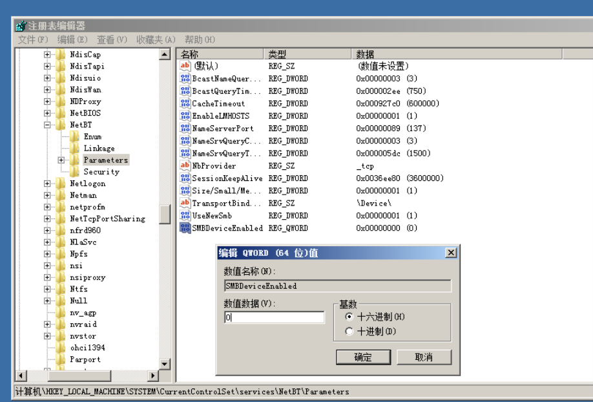Click the BcastNameQuer... DWORD value icon
The image size is (593, 402).
pos(185,78)
